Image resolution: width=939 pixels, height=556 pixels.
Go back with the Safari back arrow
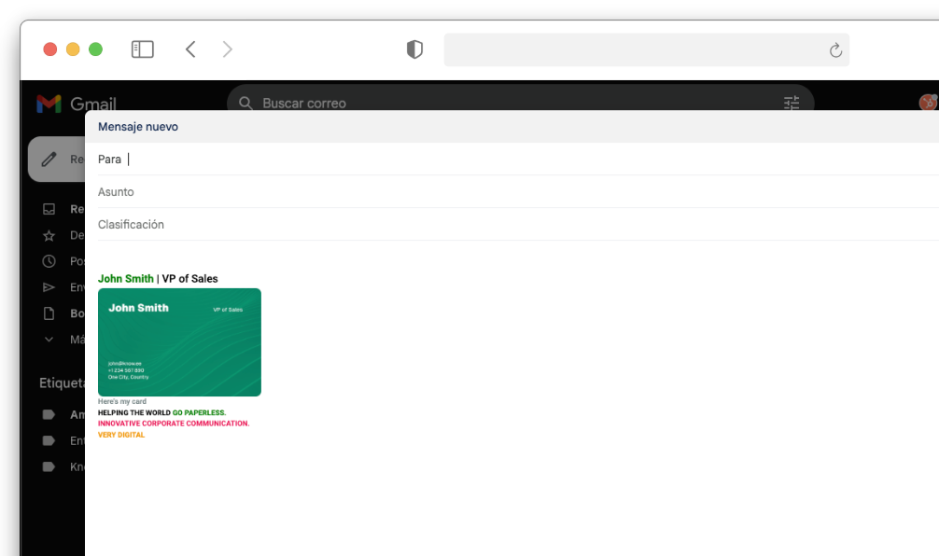[x=190, y=49]
